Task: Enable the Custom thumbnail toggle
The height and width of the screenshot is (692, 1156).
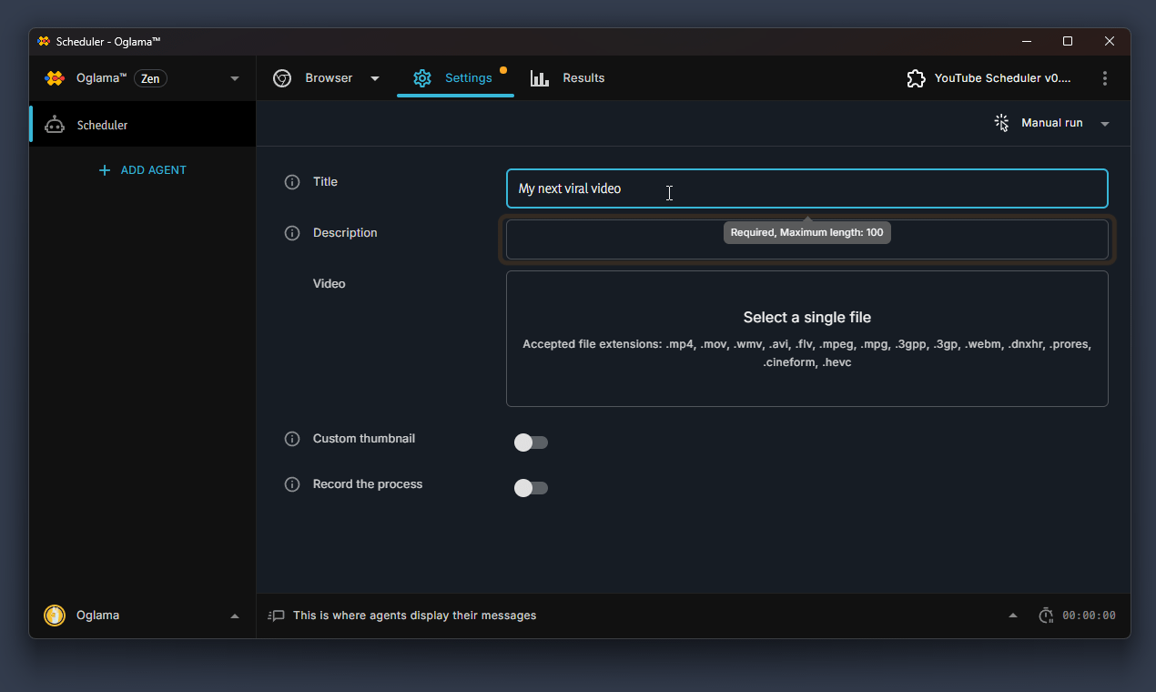Action: tap(531, 442)
